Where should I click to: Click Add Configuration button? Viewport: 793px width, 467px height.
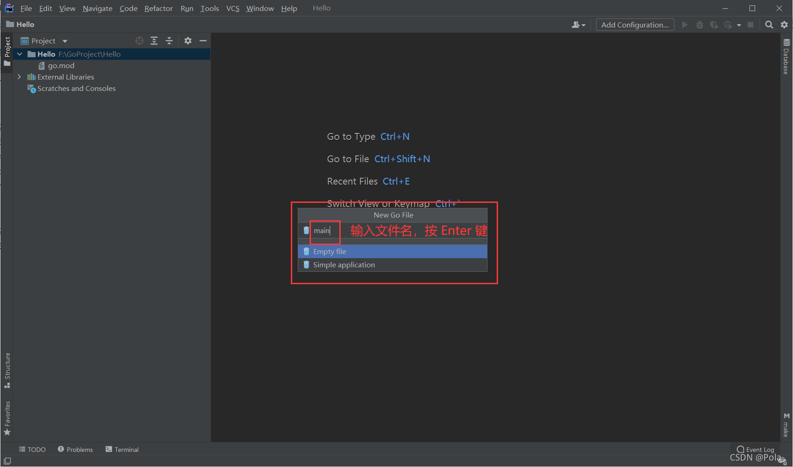[635, 25]
